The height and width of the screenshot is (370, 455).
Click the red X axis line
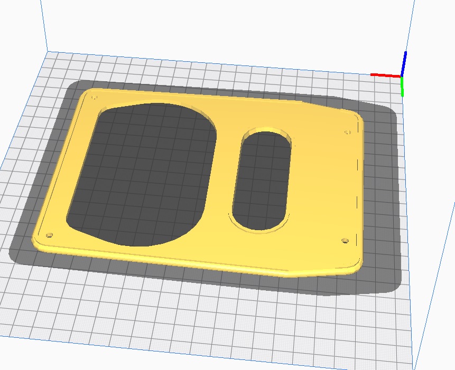(x=385, y=75)
